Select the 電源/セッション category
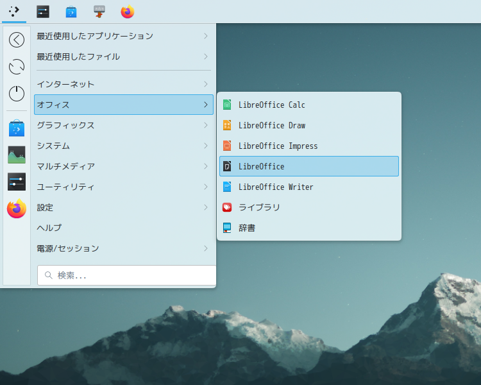The width and height of the screenshot is (481, 385). (124, 248)
